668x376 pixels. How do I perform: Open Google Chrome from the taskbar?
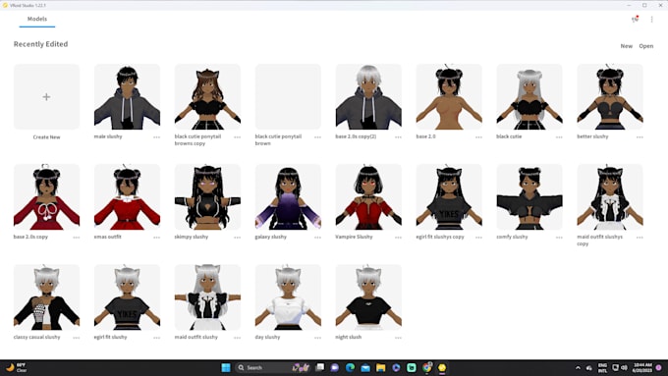[427, 367]
